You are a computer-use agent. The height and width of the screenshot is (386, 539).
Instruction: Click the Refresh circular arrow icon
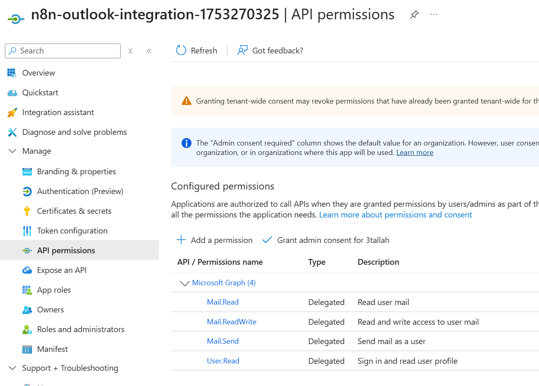181,50
